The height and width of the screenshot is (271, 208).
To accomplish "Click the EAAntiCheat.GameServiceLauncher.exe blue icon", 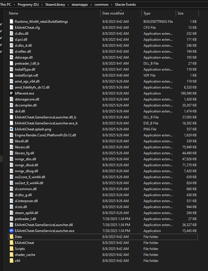I will pos(11,231).
